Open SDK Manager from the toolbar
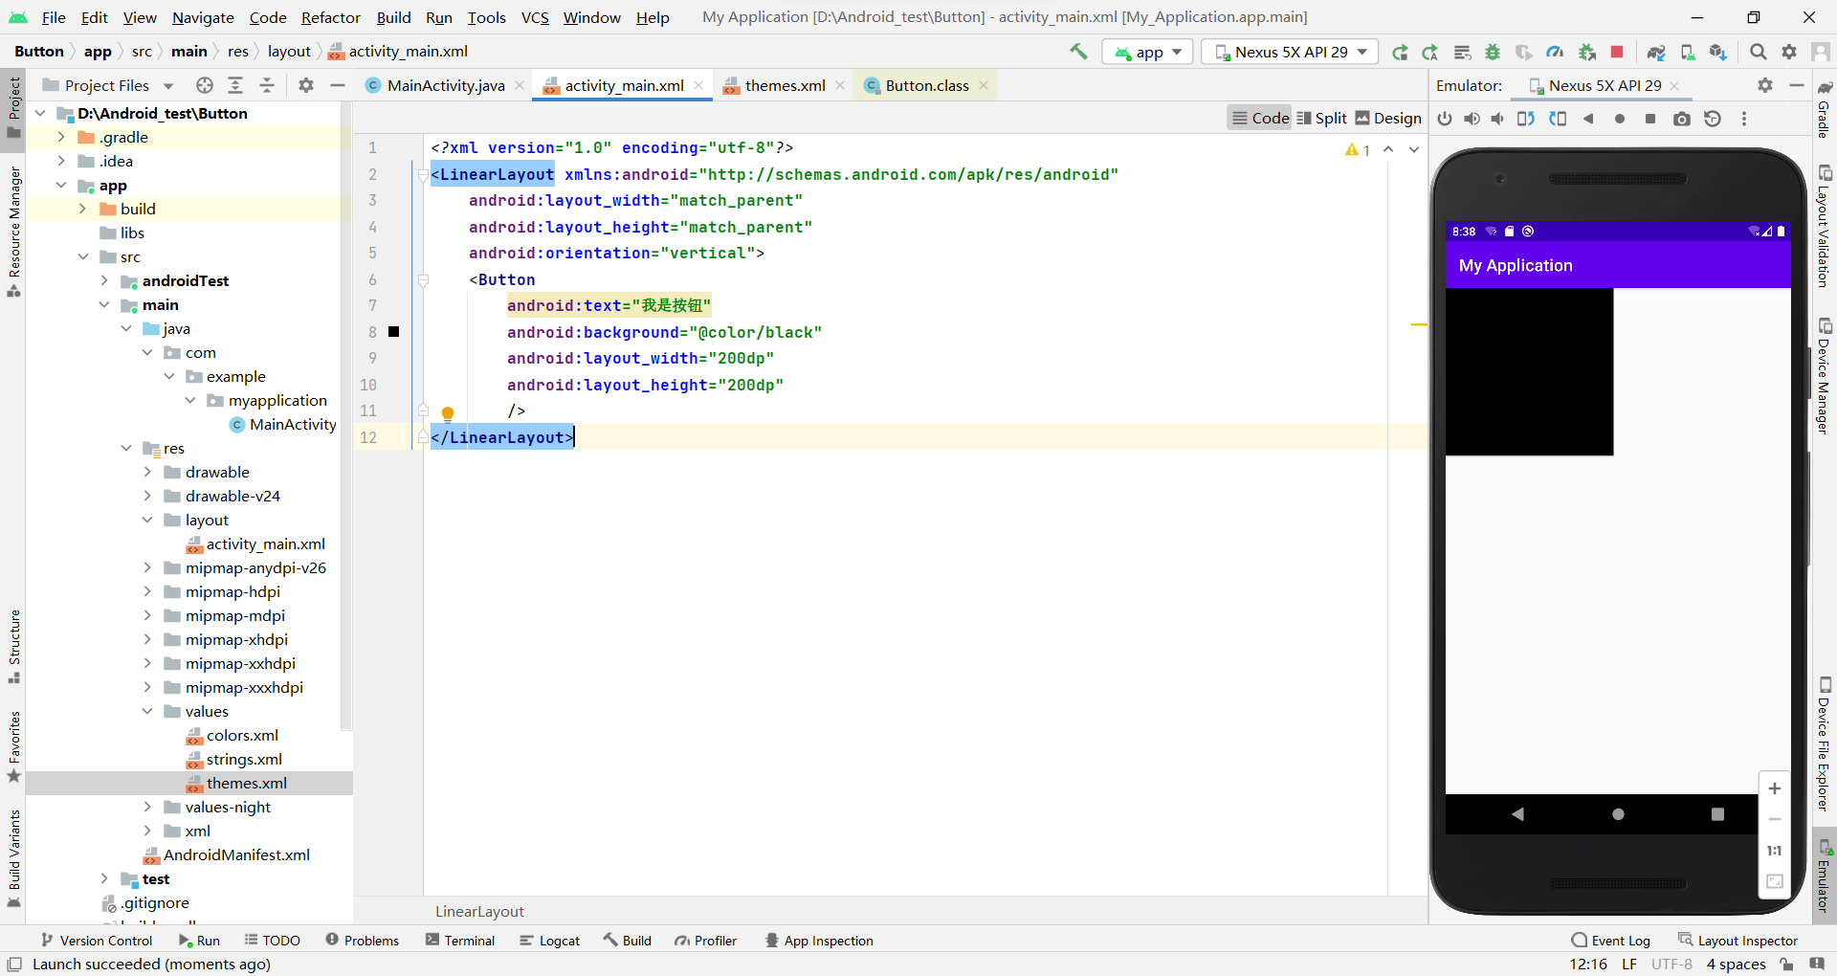The height and width of the screenshot is (976, 1837). (x=1717, y=52)
